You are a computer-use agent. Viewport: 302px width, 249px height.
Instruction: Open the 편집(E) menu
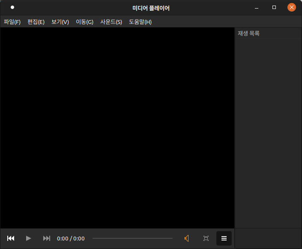tap(36, 22)
